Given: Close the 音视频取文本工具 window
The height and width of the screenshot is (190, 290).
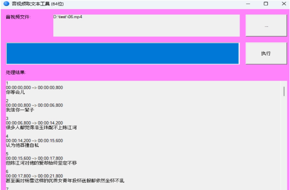Looking at the screenshot, I should [284, 4].
